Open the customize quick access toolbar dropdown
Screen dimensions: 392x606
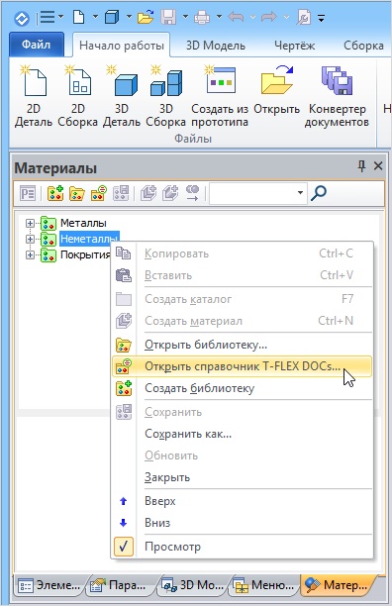(321, 18)
